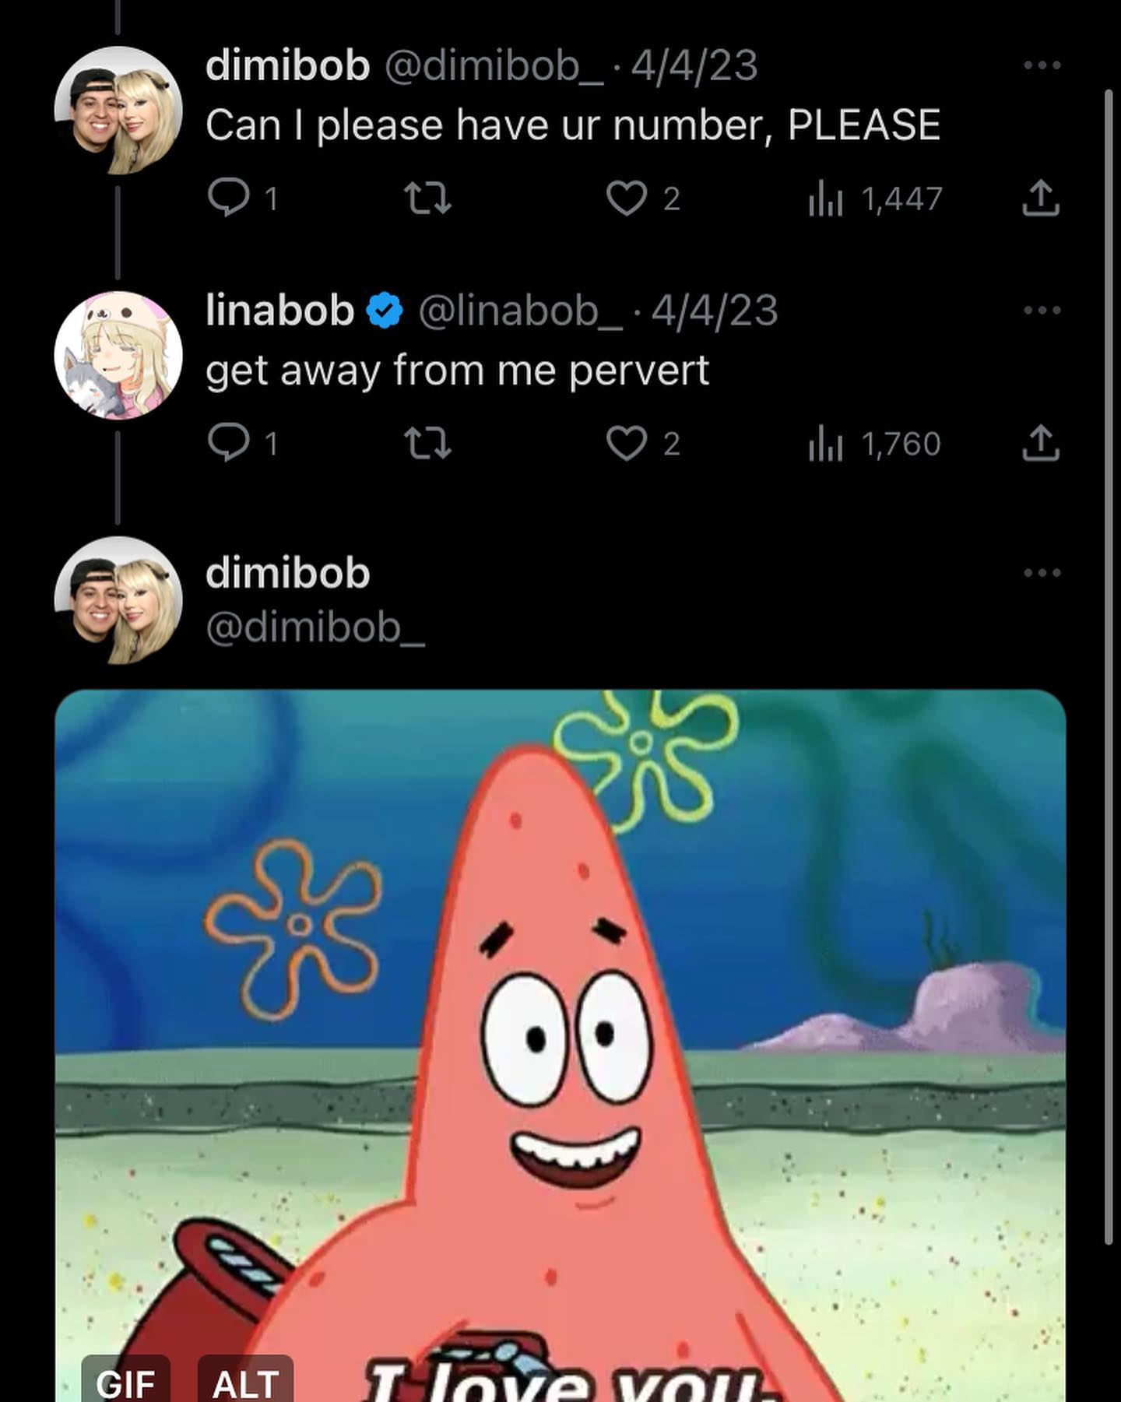Reply to linabob's 'get away' tweet
The image size is (1121, 1402).
(229, 442)
